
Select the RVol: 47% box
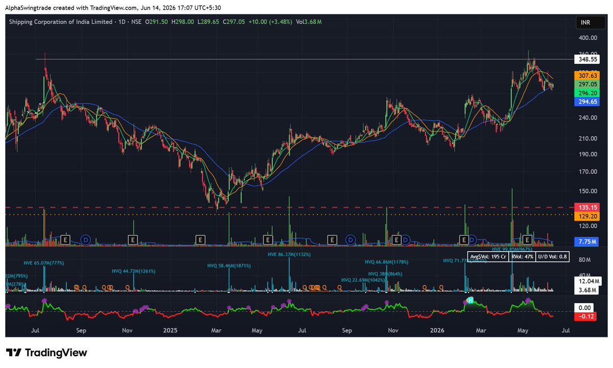click(x=523, y=257)
